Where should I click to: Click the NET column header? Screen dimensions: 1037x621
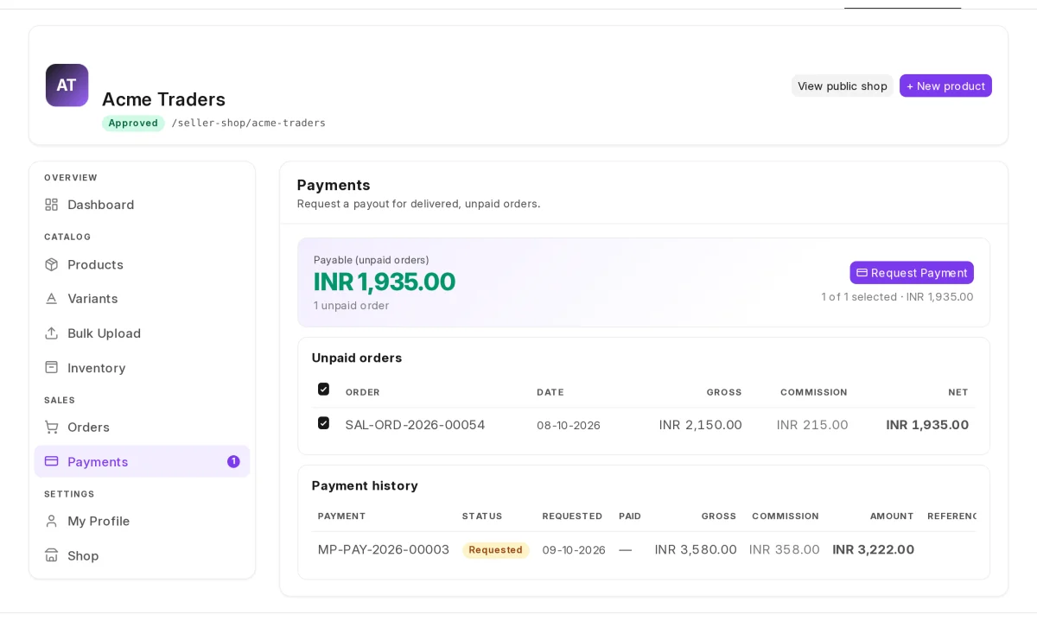(958, 392)
